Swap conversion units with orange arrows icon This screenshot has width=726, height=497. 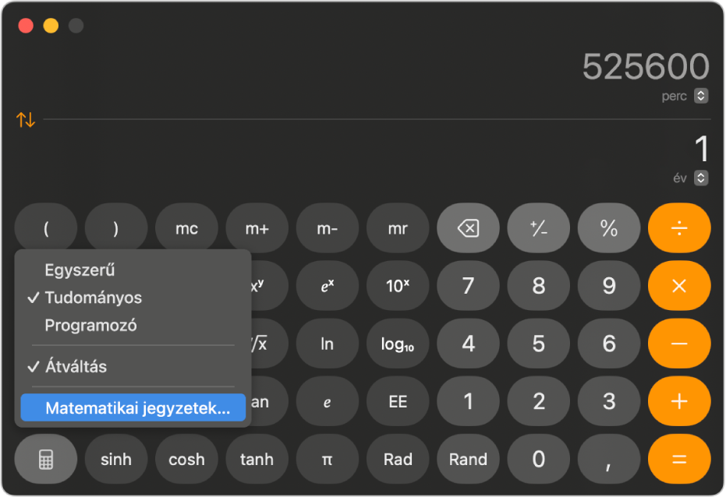pos(26,120)
